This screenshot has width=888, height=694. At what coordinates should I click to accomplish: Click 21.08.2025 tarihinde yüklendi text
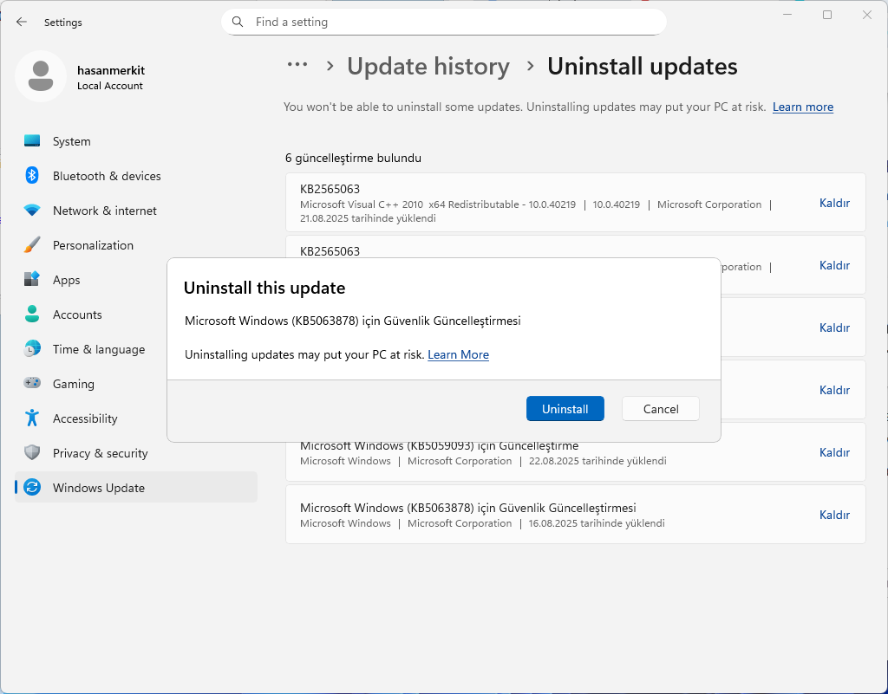(368, 218)
